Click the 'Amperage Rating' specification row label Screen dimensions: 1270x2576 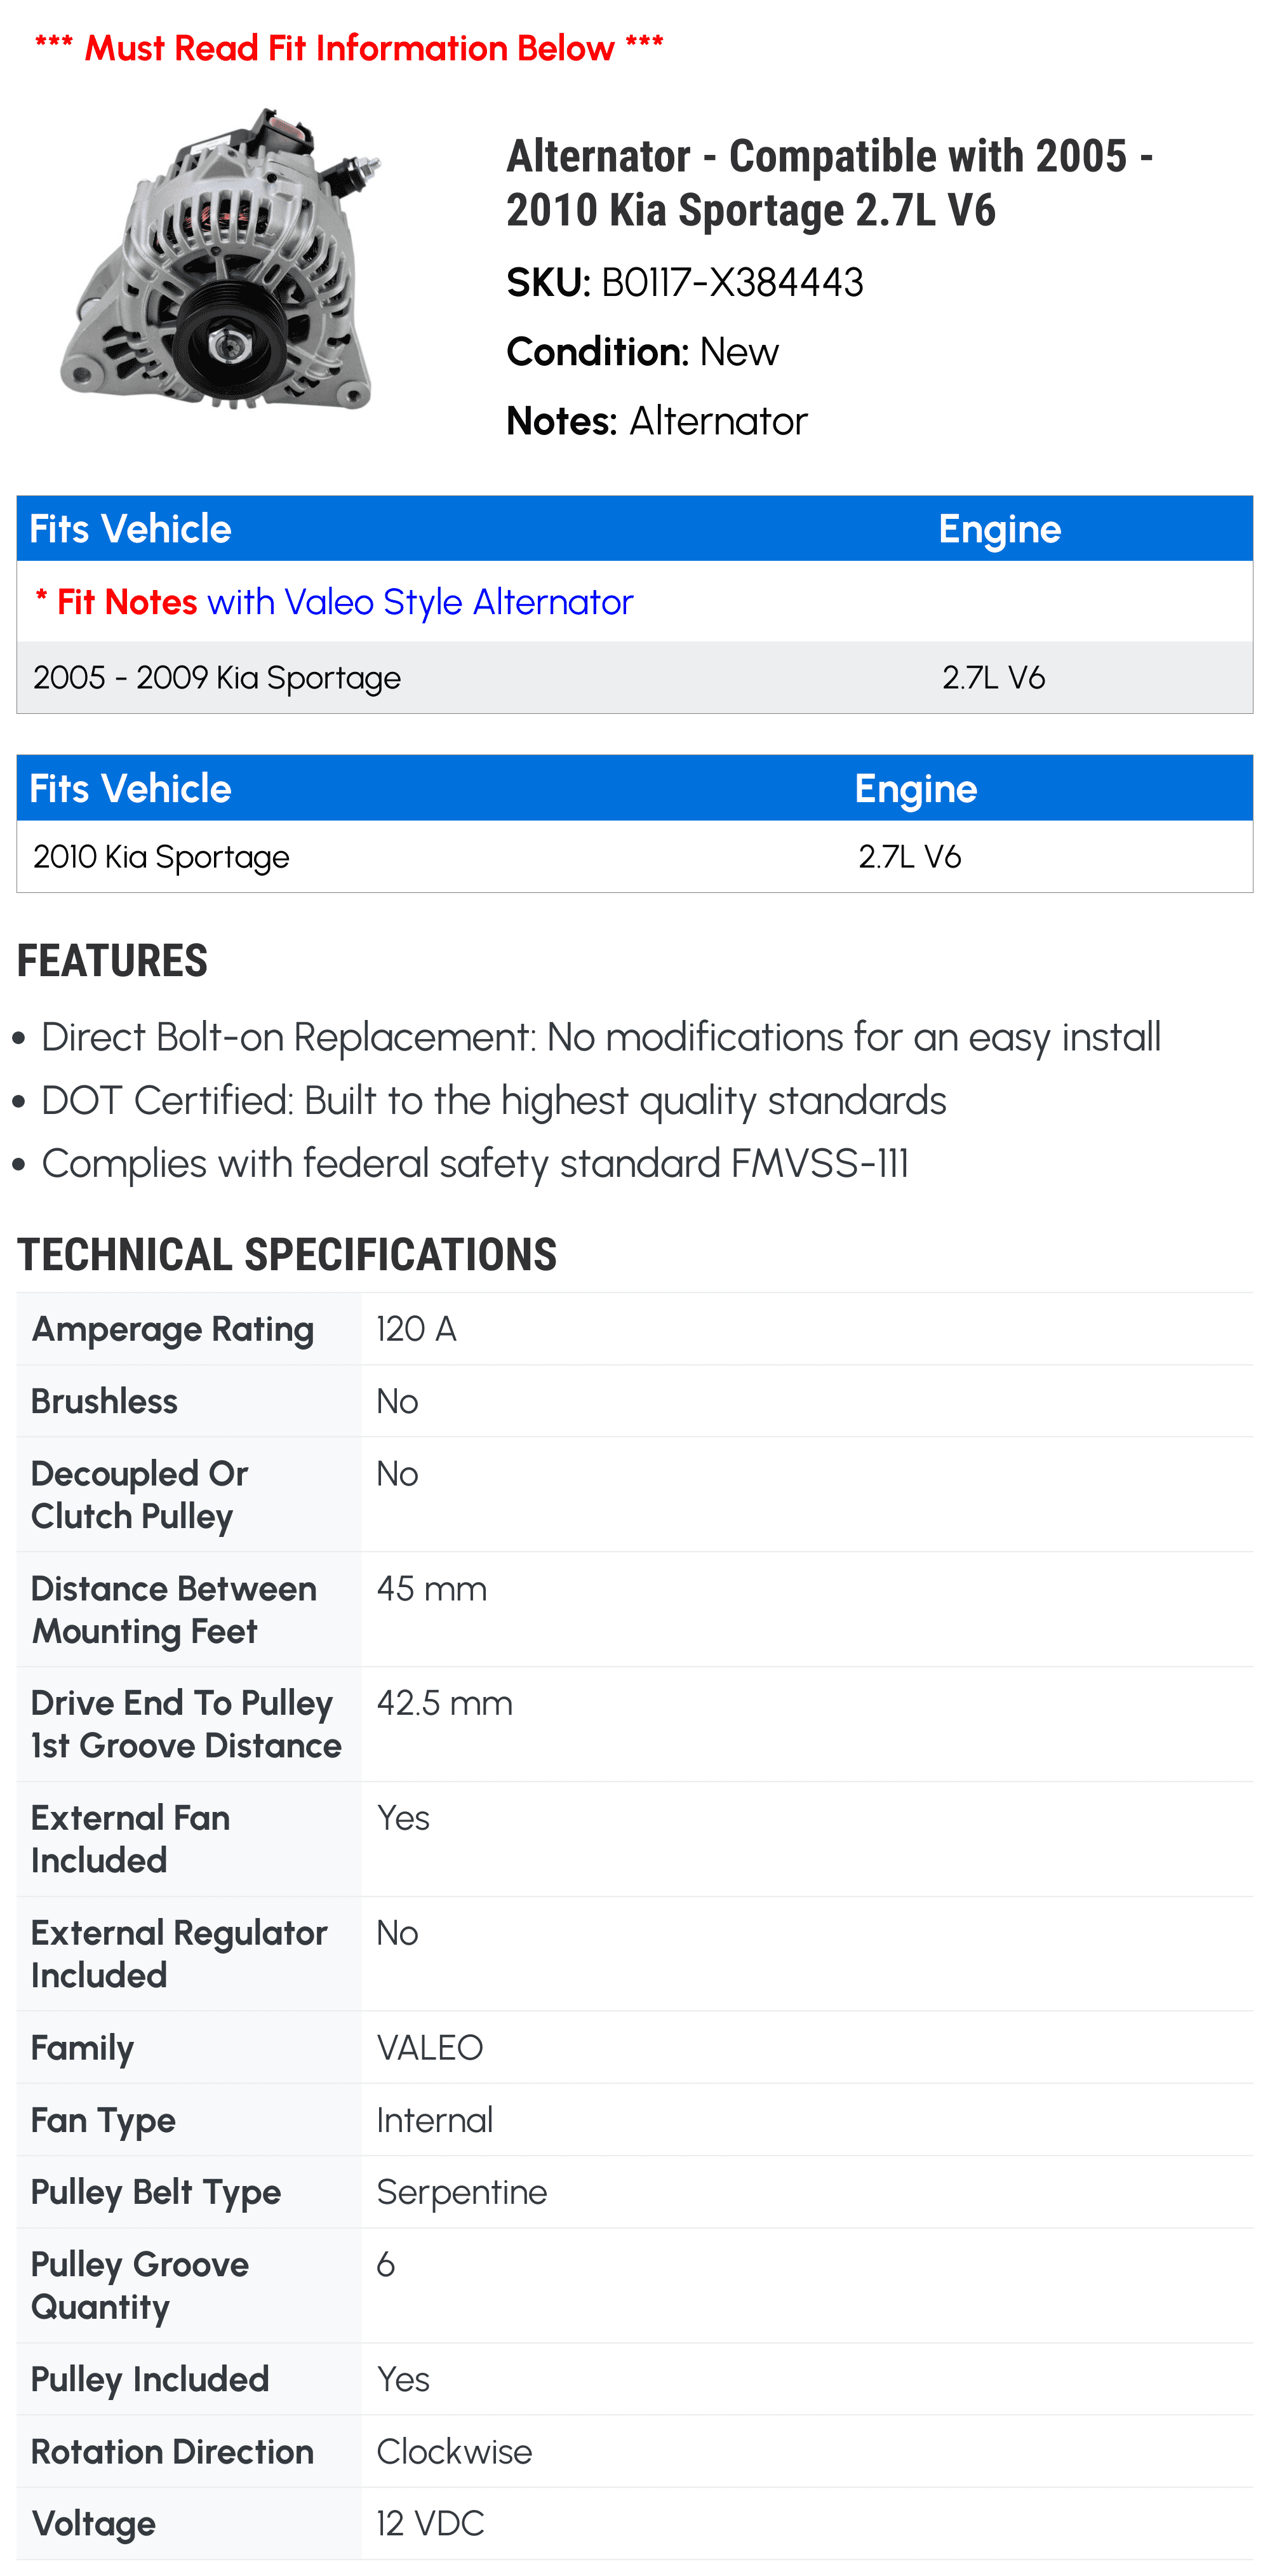pyautogui.click(x=172, y=1329)
